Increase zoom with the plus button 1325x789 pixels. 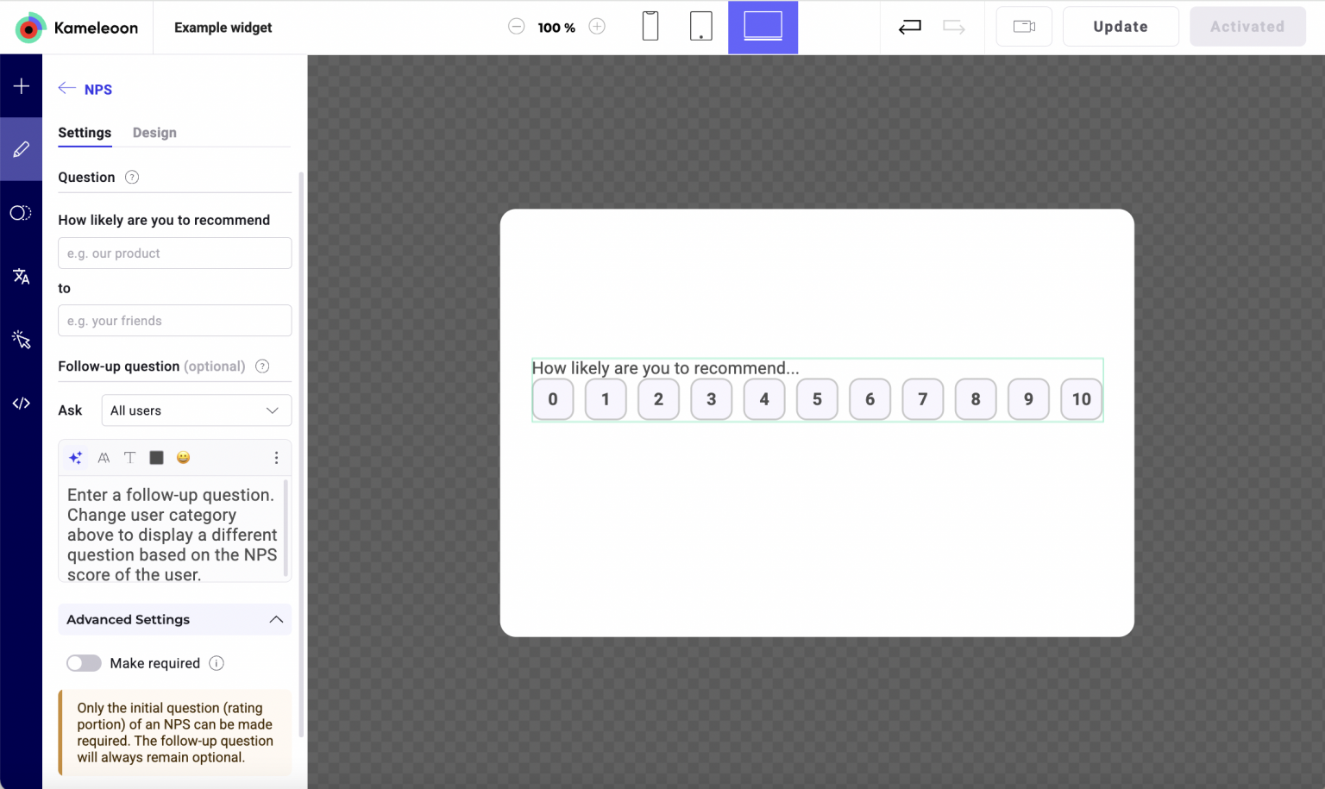[x=597, y=27]
